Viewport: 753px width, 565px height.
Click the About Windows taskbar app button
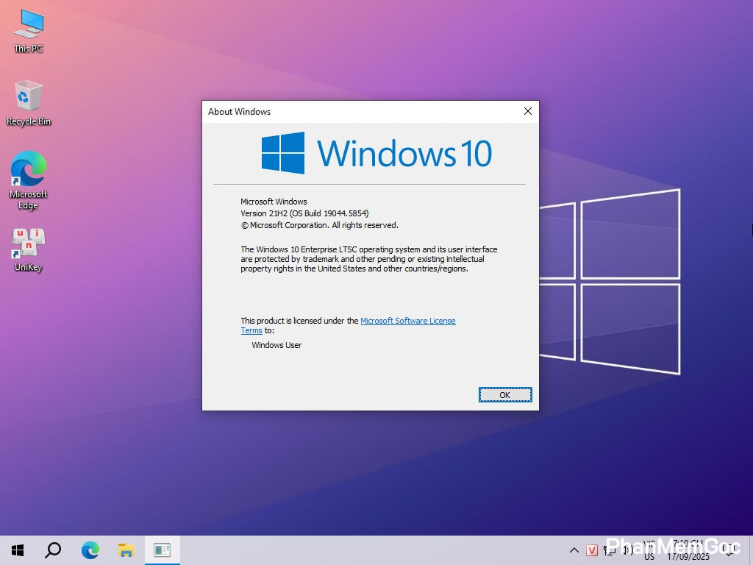(x=162, y=550)
